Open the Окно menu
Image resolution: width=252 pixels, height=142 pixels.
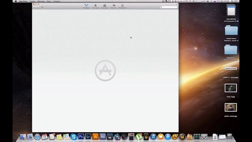(x=49, y=1)
